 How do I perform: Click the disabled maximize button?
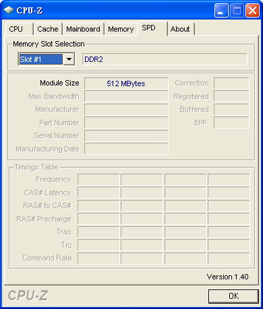pyautogui.click(x=237, y=11)
